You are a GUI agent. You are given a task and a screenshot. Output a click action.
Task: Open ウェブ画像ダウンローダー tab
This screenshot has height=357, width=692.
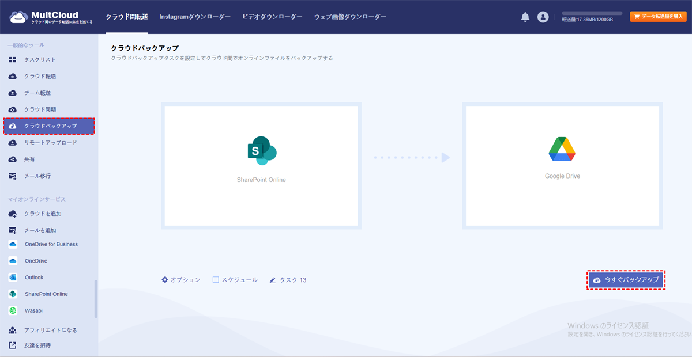(x=350, y=17)
